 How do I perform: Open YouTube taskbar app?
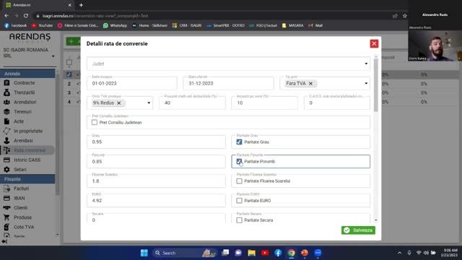[x=265, y=253]
